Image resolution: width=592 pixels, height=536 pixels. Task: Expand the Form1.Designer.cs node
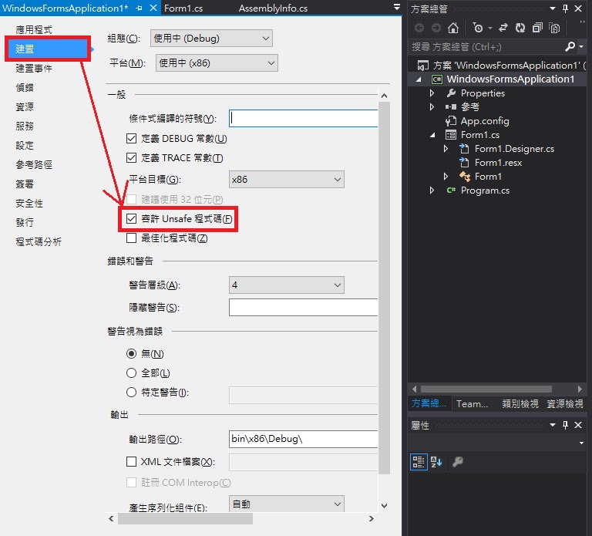pyautogui.click(x=446, y=149)
